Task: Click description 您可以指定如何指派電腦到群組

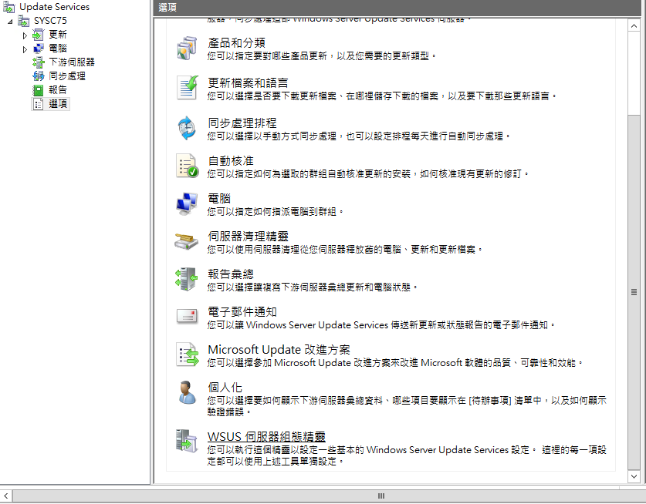Action: click(x=276, y=212)
